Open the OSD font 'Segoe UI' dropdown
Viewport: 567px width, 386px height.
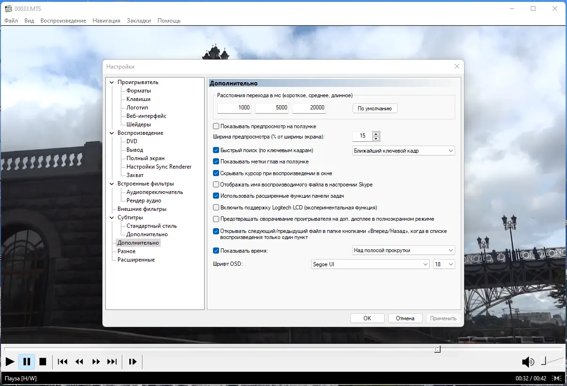[370, 264]
